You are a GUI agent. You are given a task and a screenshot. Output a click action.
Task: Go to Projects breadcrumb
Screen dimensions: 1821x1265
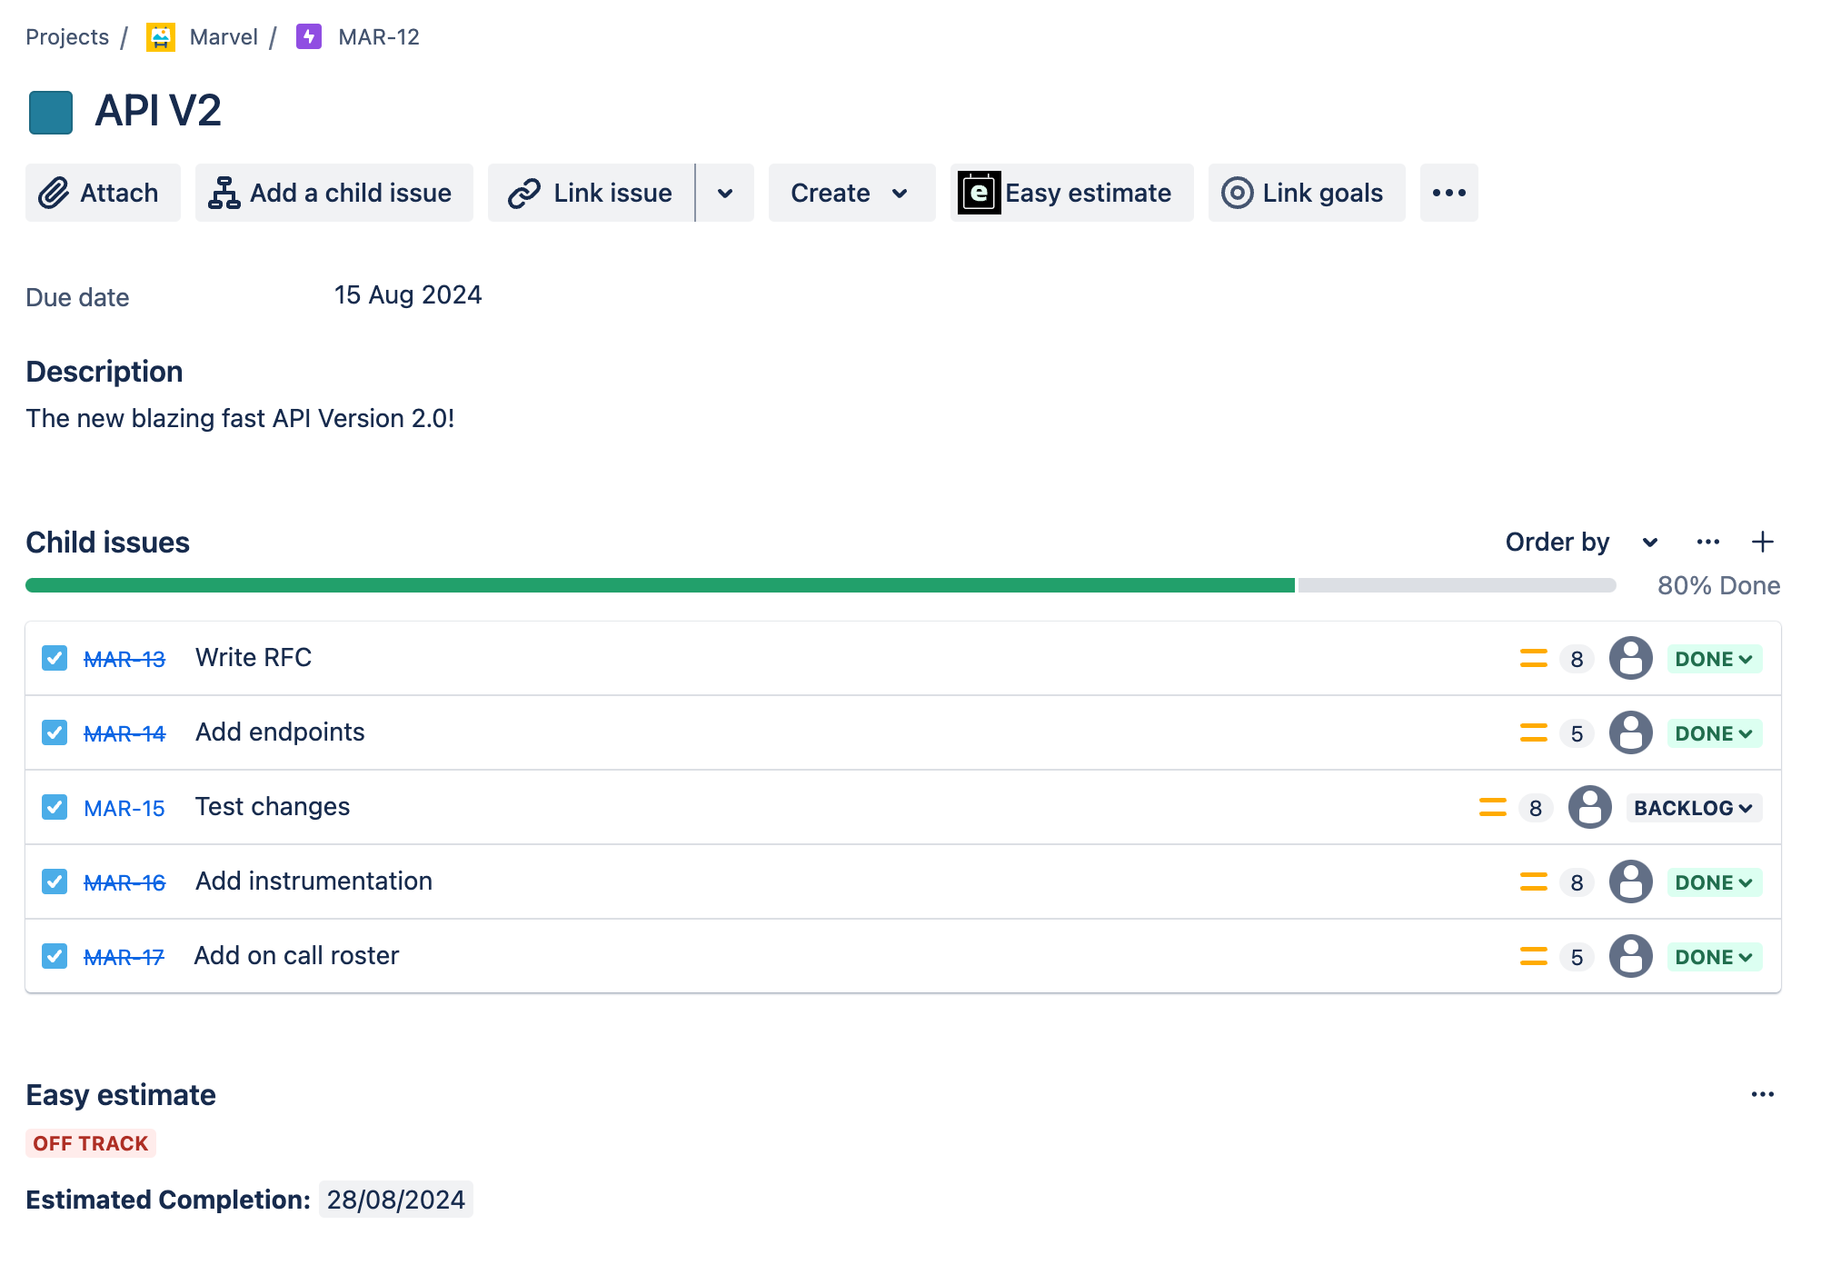click(67, 37)
